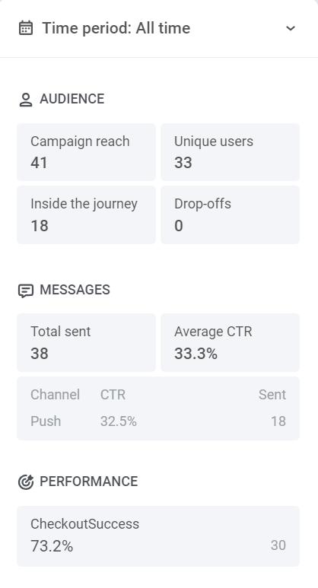The height and width of the screenshot is (588, 318).
Task: Click the MESSAGES section heading
Action: (75, 290)
